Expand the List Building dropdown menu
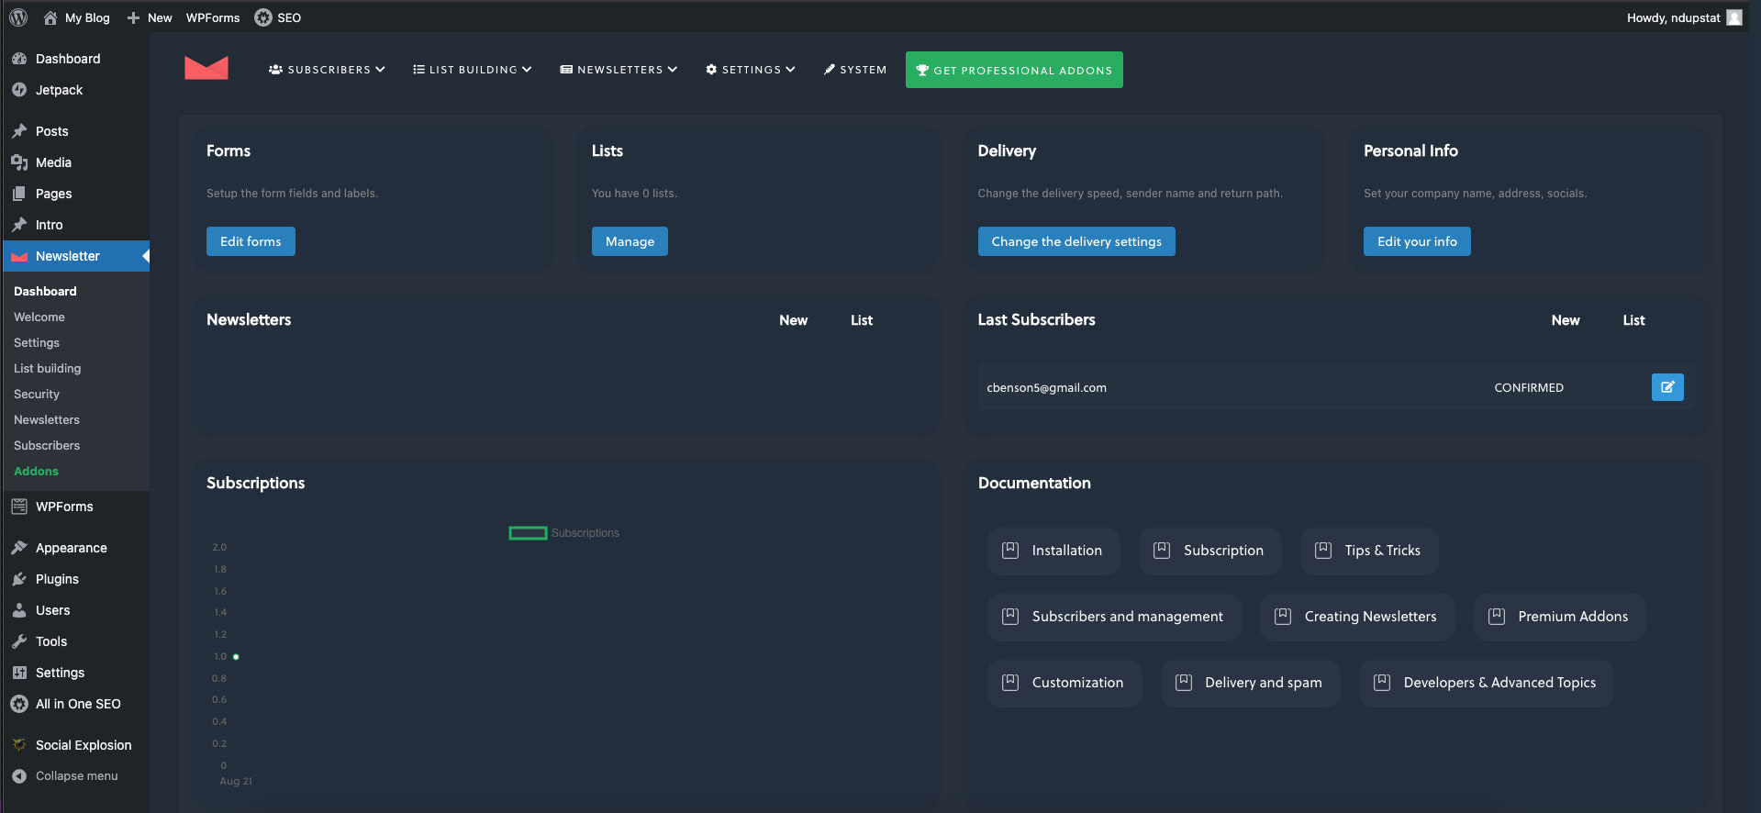This screenshot has width=1761, height=813. point(473,70)
